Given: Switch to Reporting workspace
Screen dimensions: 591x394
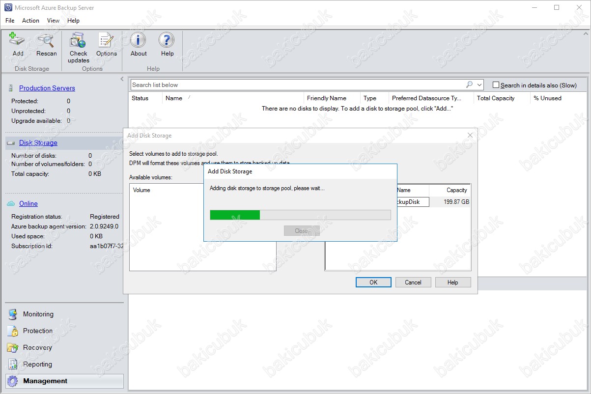Looking at the screenshot, I should pyautogui.click(x=64, y=365).
